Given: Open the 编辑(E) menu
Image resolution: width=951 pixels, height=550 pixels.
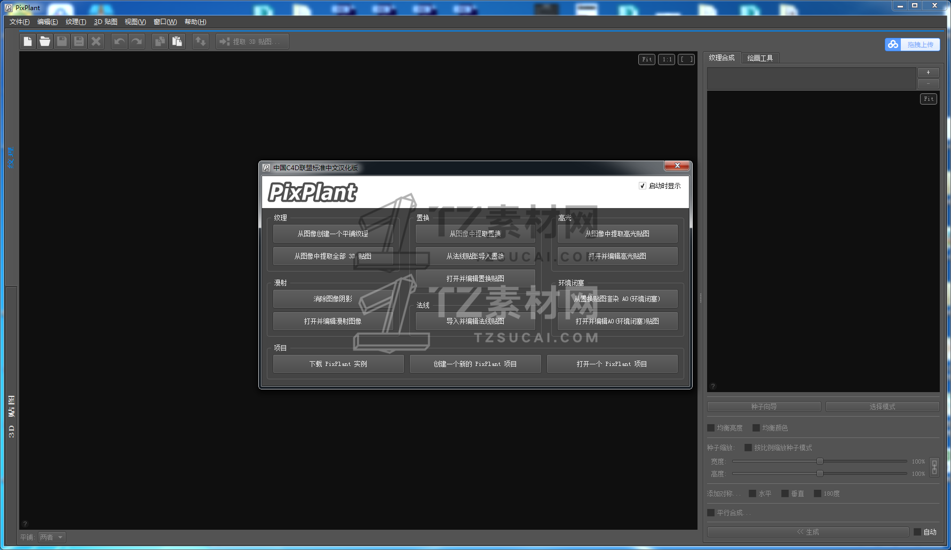Looking at the screenshot, I should pyautogui.click(x=47, y=22).
